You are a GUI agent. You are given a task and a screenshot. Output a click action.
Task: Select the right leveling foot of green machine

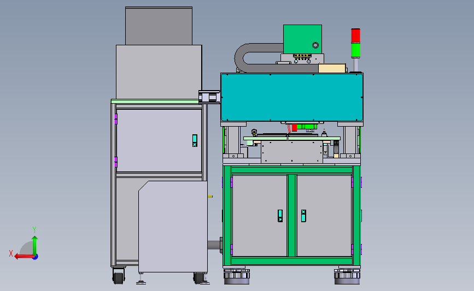coord(347,276)
